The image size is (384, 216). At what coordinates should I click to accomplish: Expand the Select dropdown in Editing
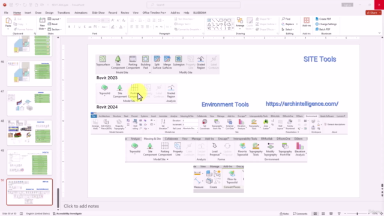pyautogui.click(x=287, y=29)
